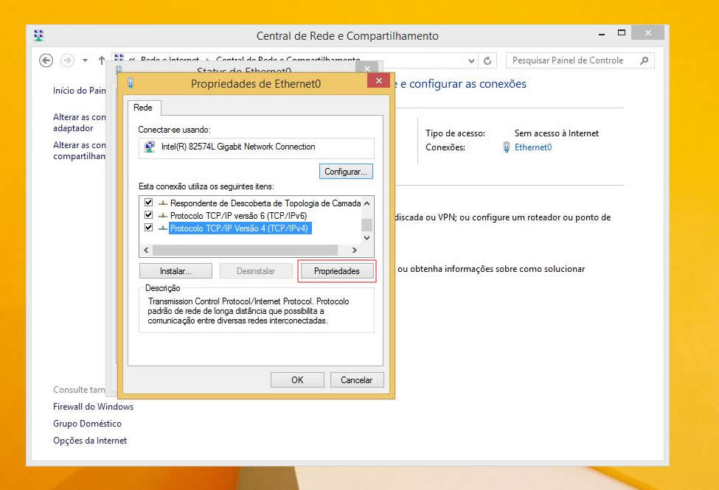Select Protocolo TCP/IP Versão 4 list item

[x=239, y=228]
